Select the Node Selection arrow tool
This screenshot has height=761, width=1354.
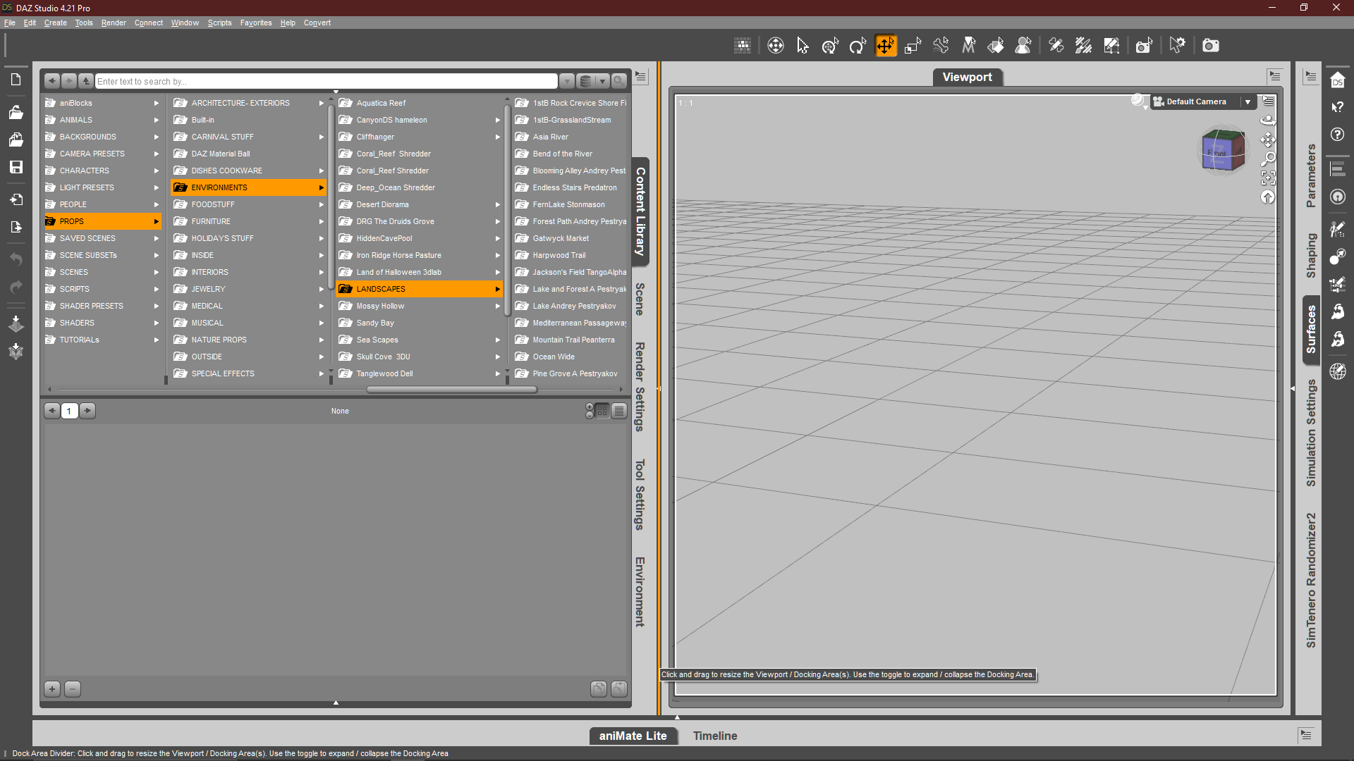pos(803,46)
